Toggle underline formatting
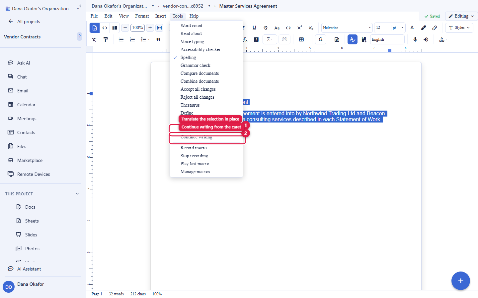Viewport: 478px width, 298px height. pos(254,28)
